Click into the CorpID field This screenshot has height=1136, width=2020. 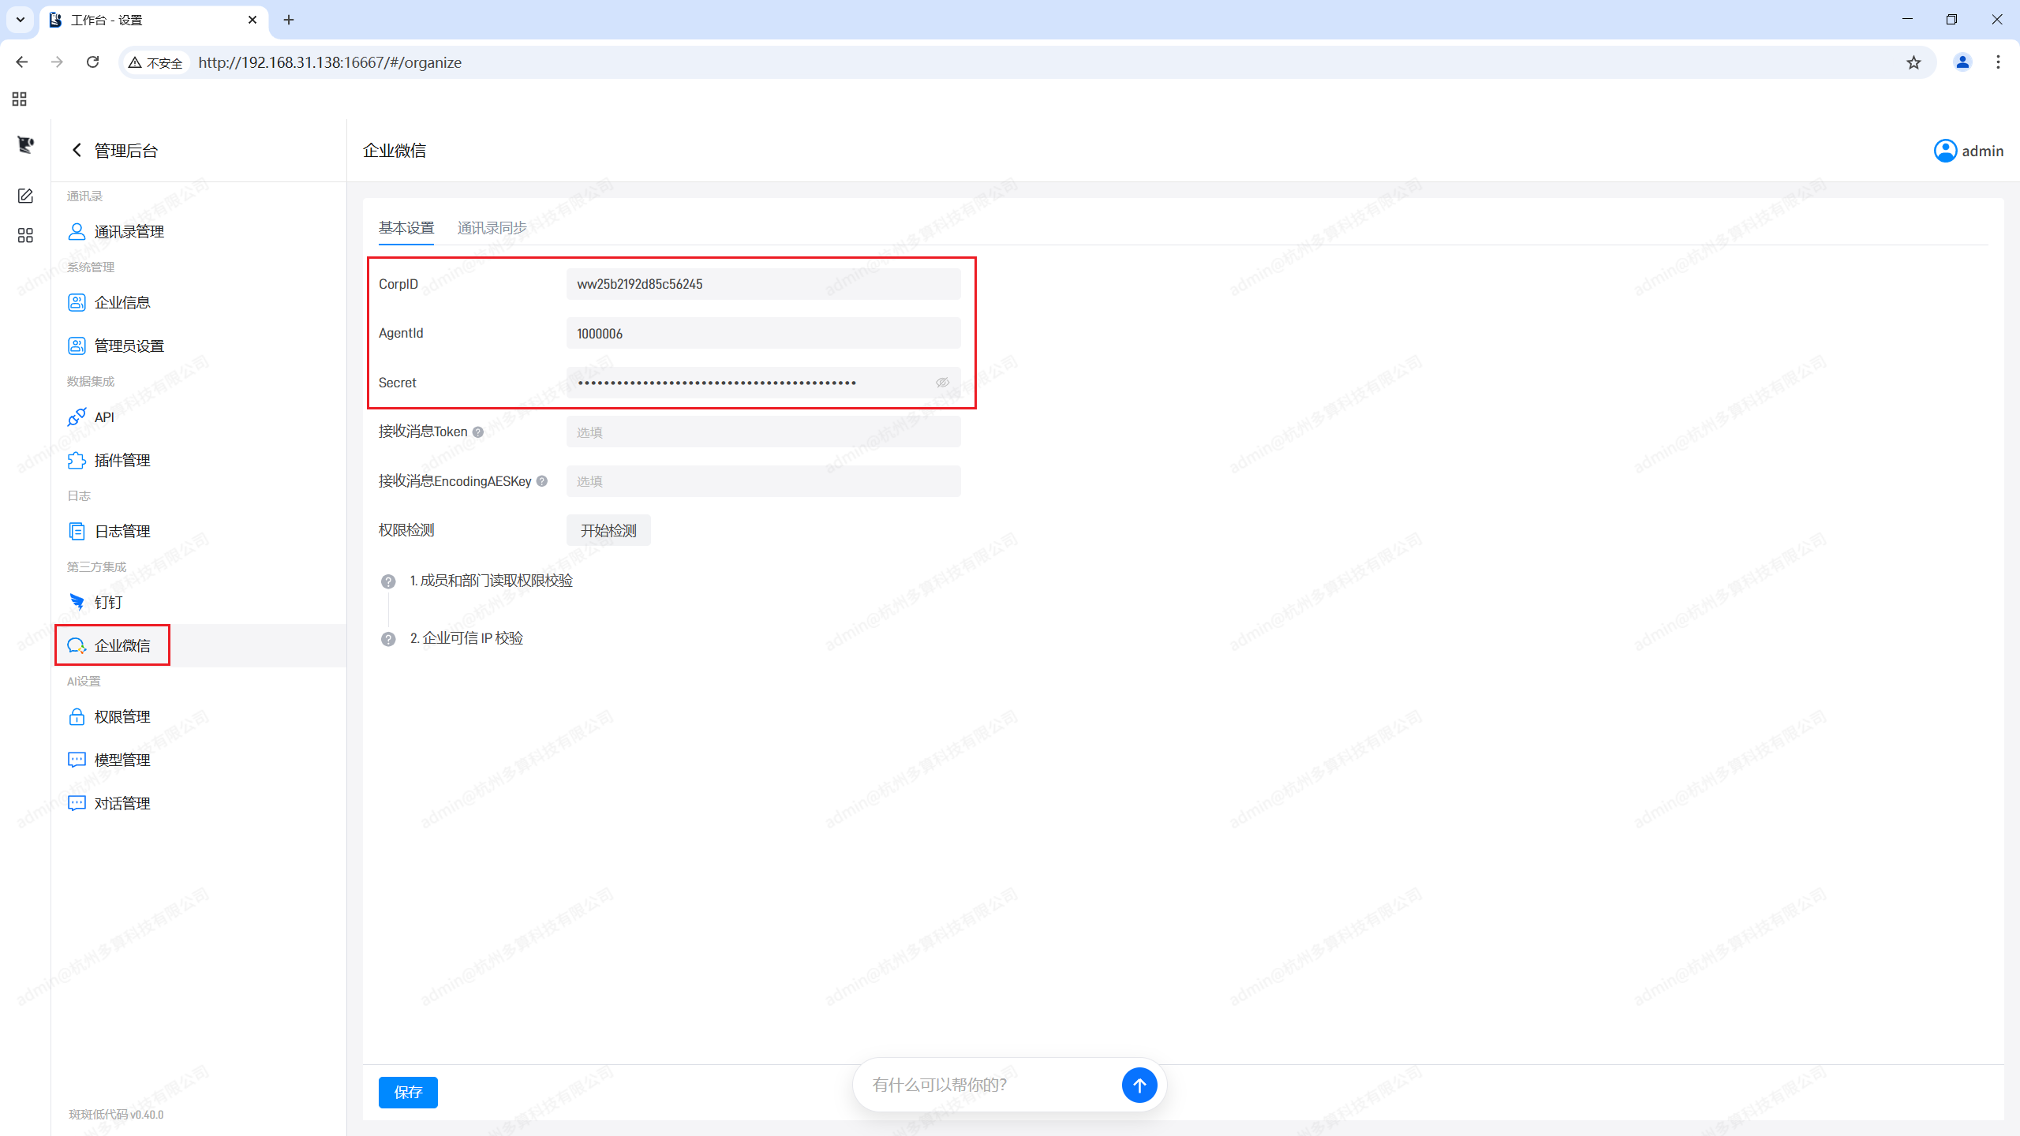click(x=763, y=284)
